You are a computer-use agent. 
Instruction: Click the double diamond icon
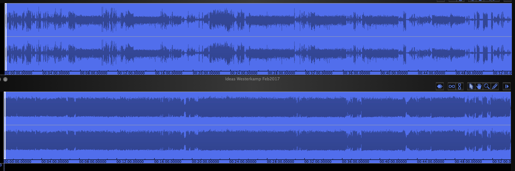click(440, 86)
